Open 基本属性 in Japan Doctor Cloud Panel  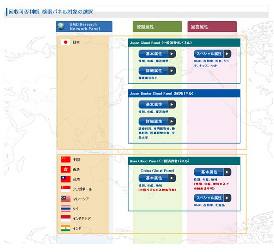(x=157, y=104)
